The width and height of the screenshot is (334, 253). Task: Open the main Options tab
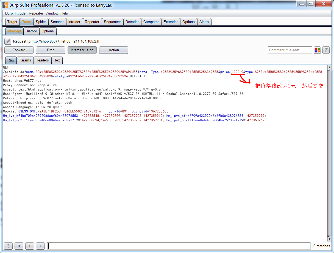point(188,22)
